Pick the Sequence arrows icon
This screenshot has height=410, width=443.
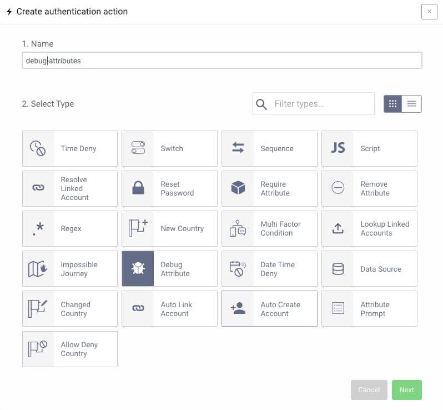click(238, 148)
